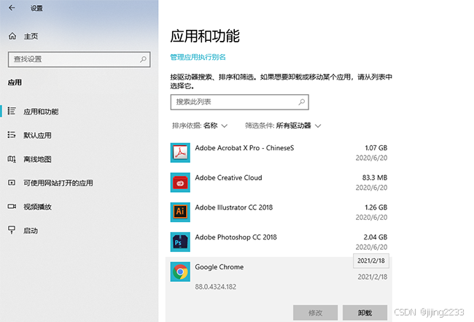Click the magnifier in 查找设置 box
This screenshot has height=322, width=474.
[143, 59]
